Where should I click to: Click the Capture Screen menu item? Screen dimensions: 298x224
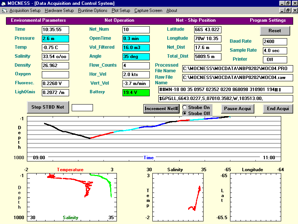(x=148, y=10)
